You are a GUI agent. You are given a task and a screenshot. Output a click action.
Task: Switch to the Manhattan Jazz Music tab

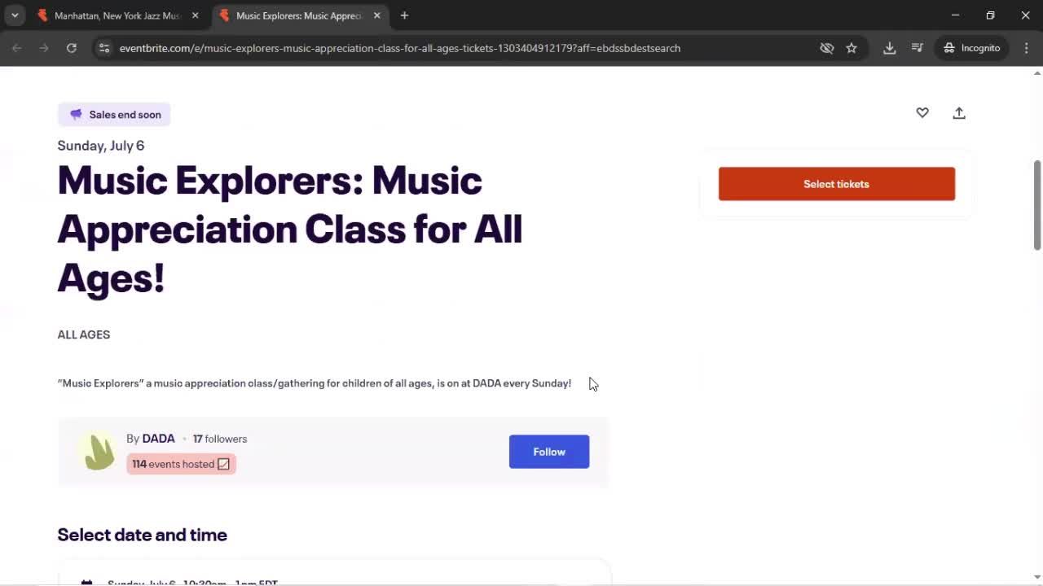(x=119, y=15)
